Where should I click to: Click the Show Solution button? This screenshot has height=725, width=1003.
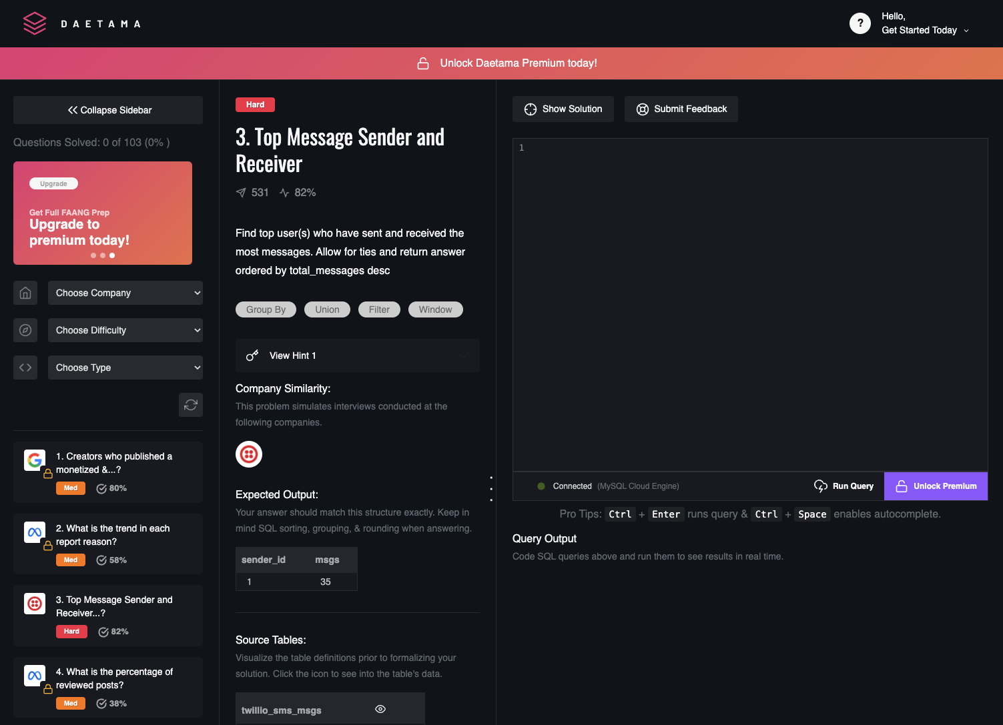click(563, 109)
